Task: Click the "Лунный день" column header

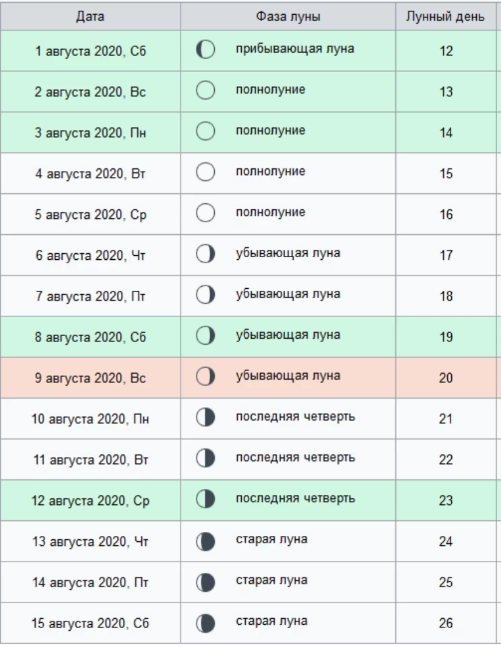Action: click(445, 16)
